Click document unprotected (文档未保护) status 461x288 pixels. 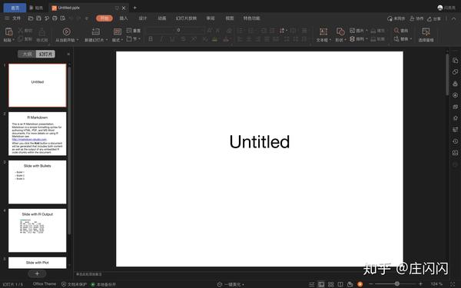tap(74, 284)
